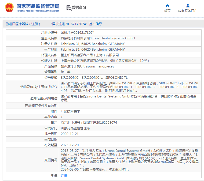Click 附件 label
Screen dimensions: 204x181
[54, 111]
